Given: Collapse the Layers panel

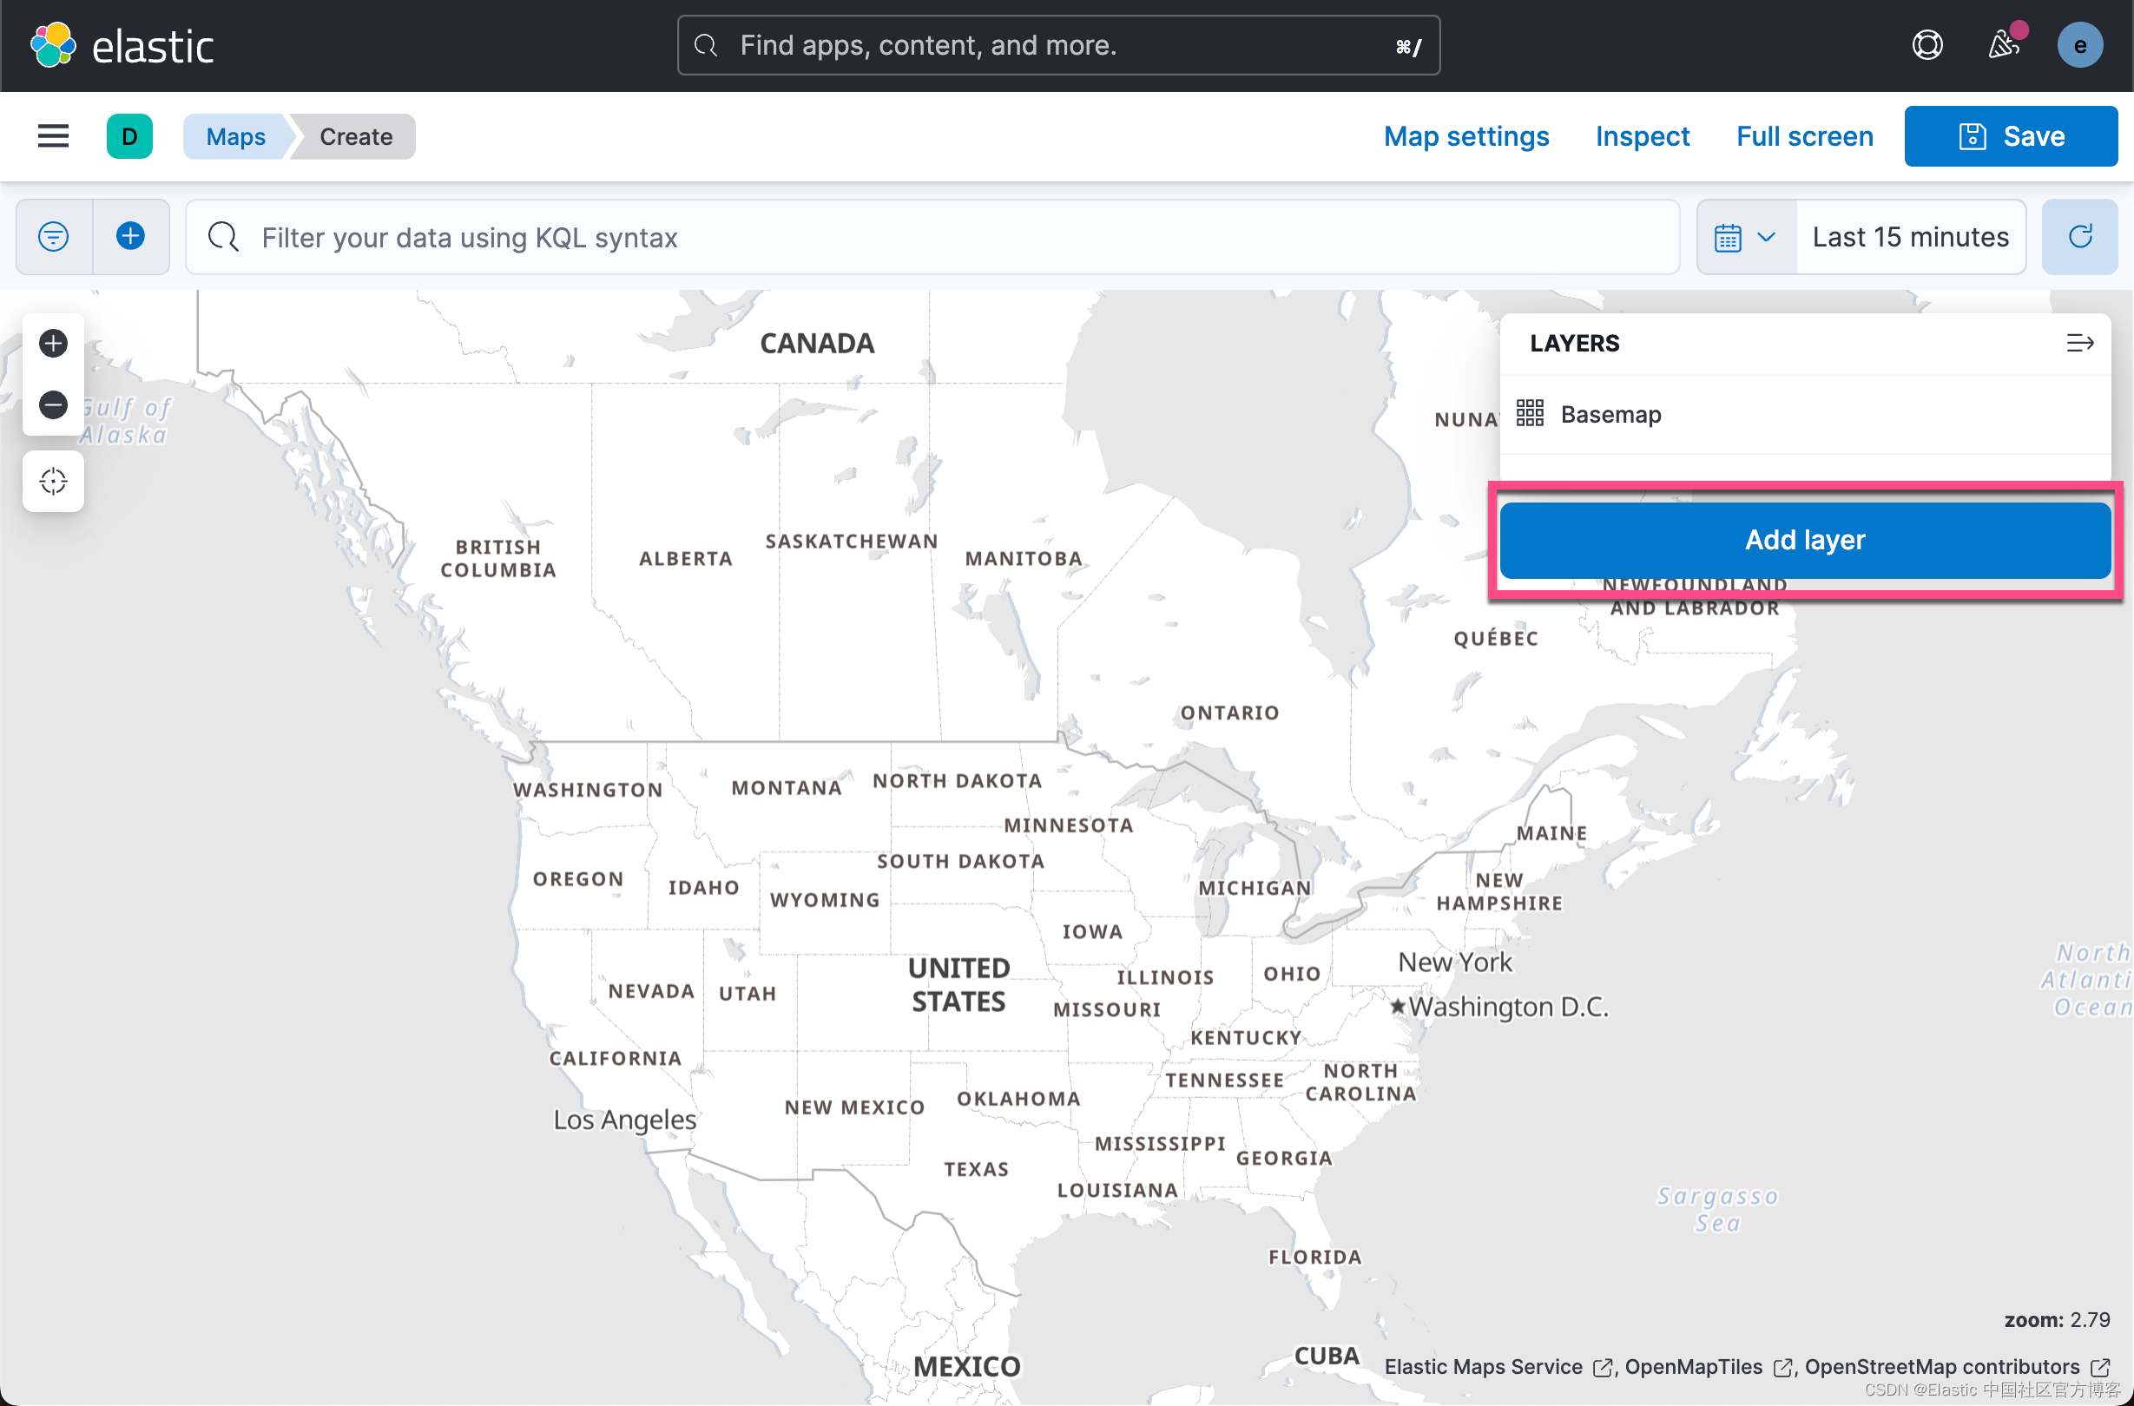Looking at the screenshot, I should [2080, 343].
